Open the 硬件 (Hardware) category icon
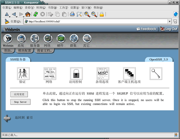Viewport: 180px width, 139px height. (61, 38)
